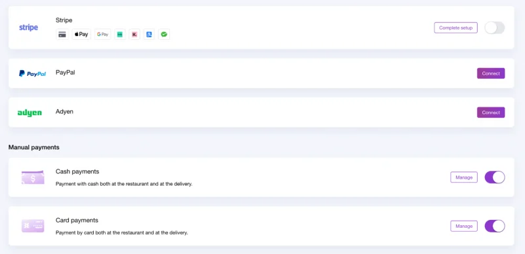Click the Adyen name label

pos(64,112)
